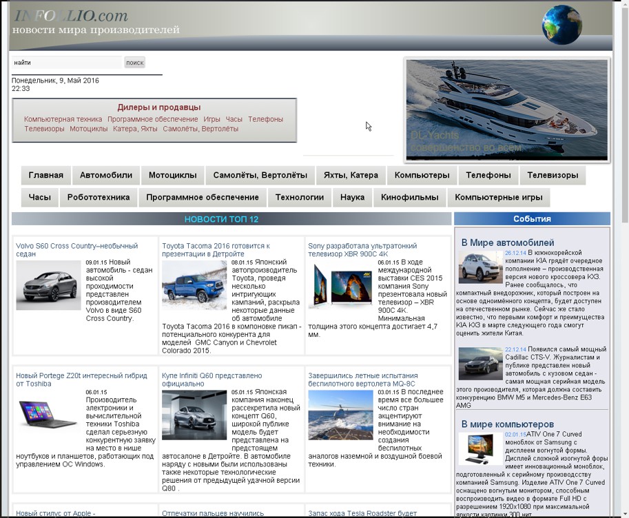
Task: Open Компьютеры menu section
Action: 422,176
